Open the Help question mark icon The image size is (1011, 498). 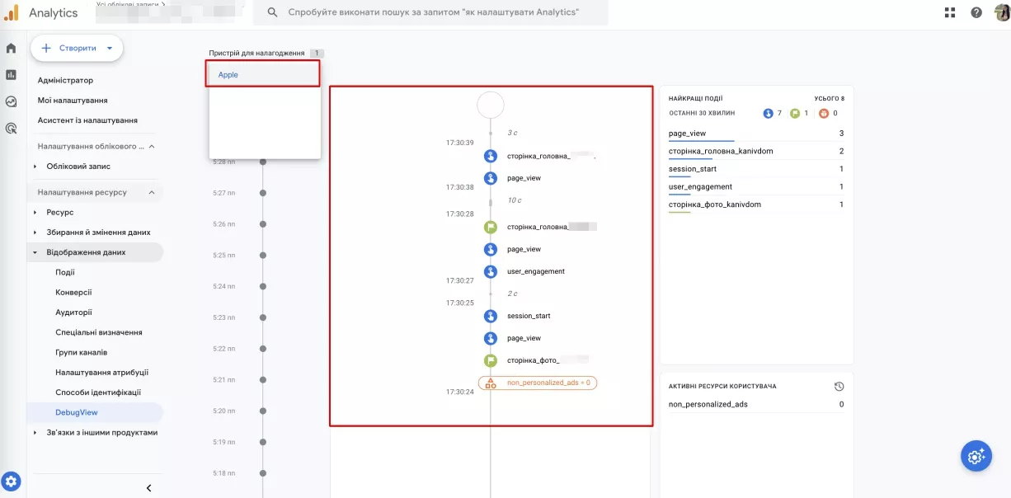click(x=976, y=12)
